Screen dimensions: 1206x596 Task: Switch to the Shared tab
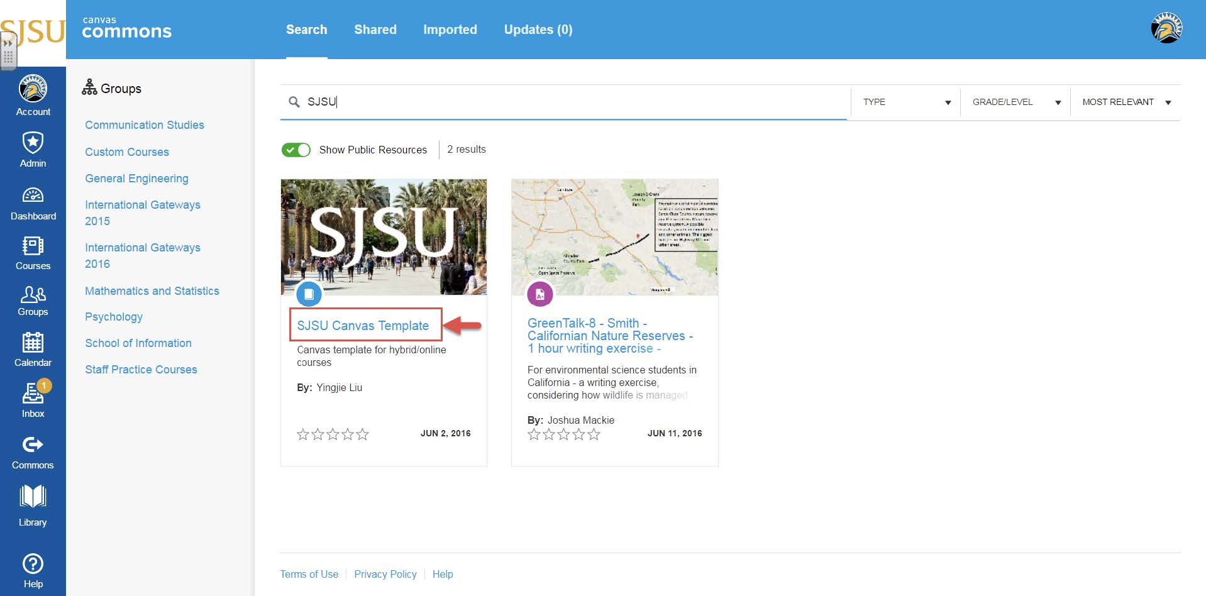[375, 30]
